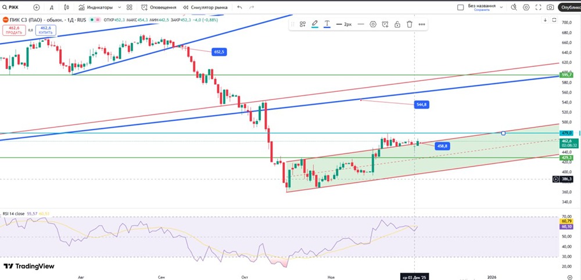
Task: Choose chart layout square icon
Action: pos(461,7)
